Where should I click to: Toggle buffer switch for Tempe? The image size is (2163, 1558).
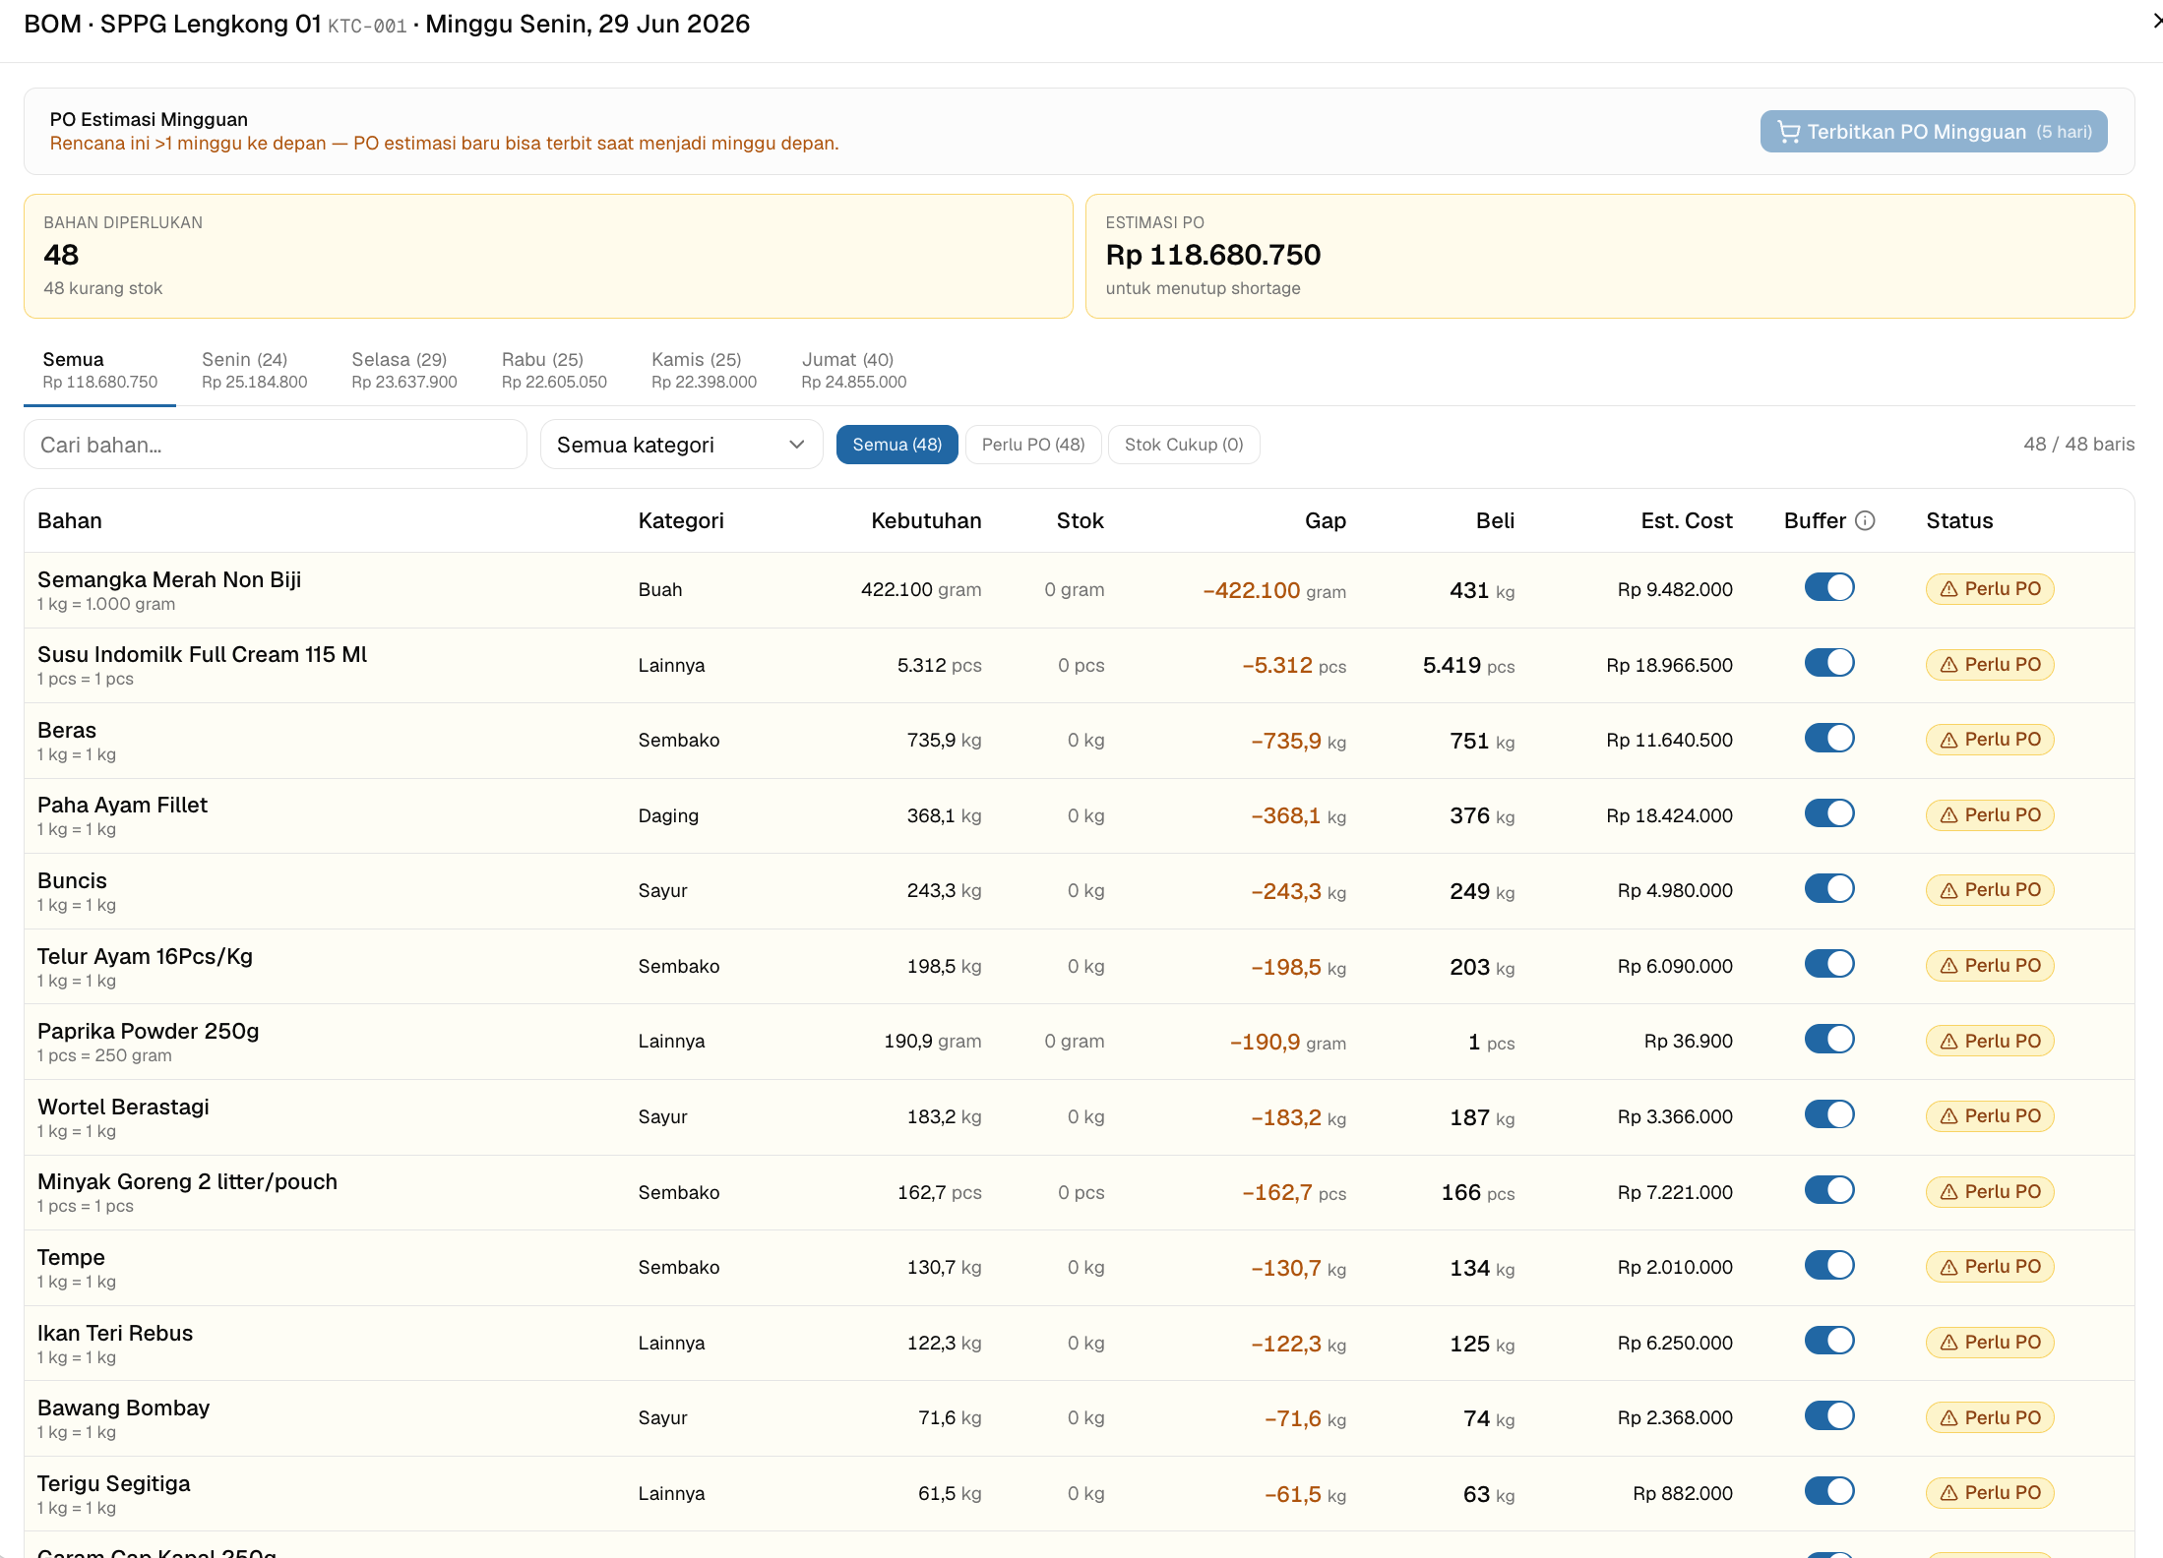(1829, 1265)
